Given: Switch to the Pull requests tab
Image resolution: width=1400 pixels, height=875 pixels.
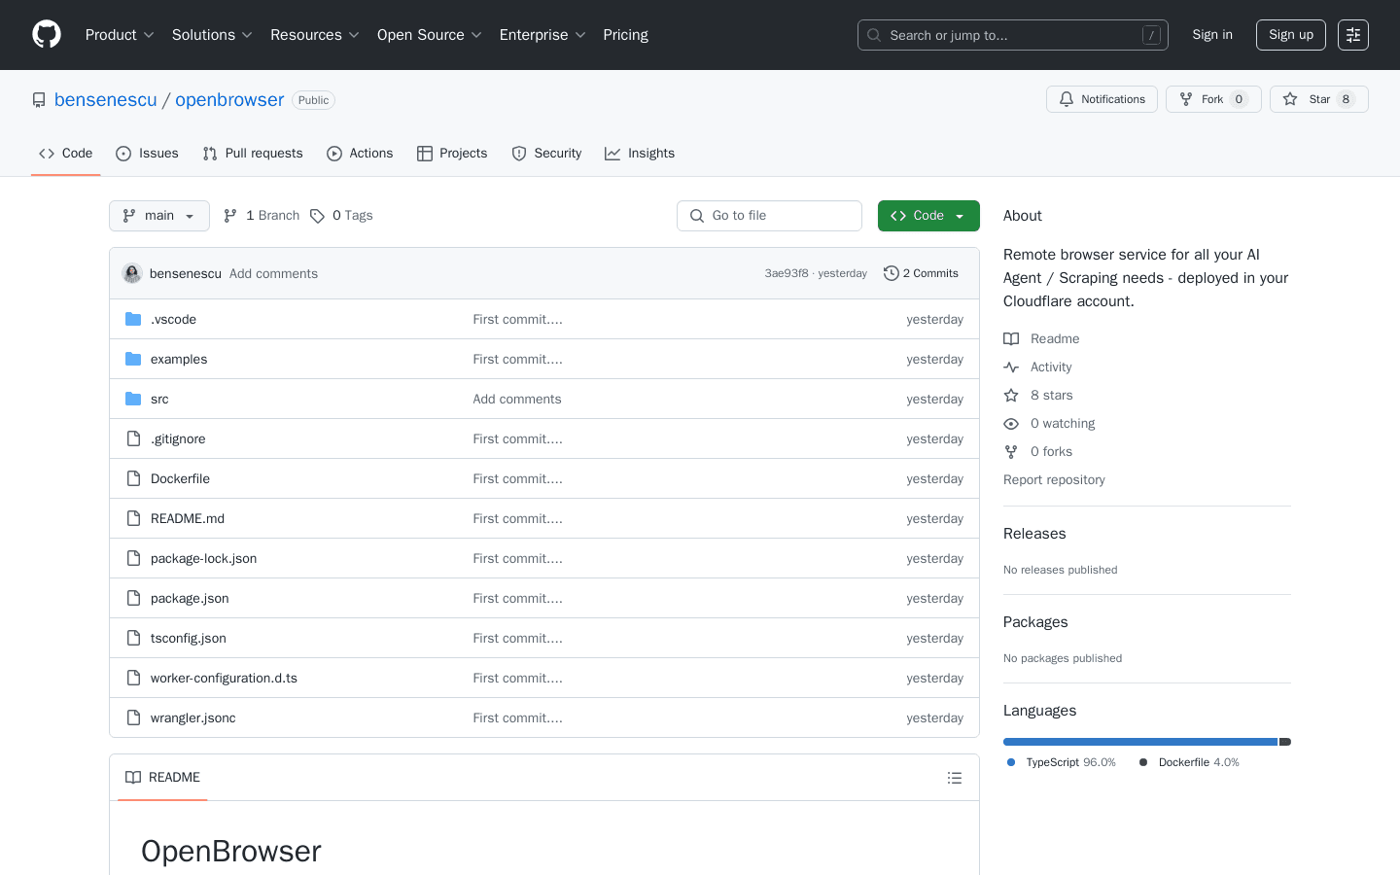Looking at the screenshot, I should [x=253, y=154].
